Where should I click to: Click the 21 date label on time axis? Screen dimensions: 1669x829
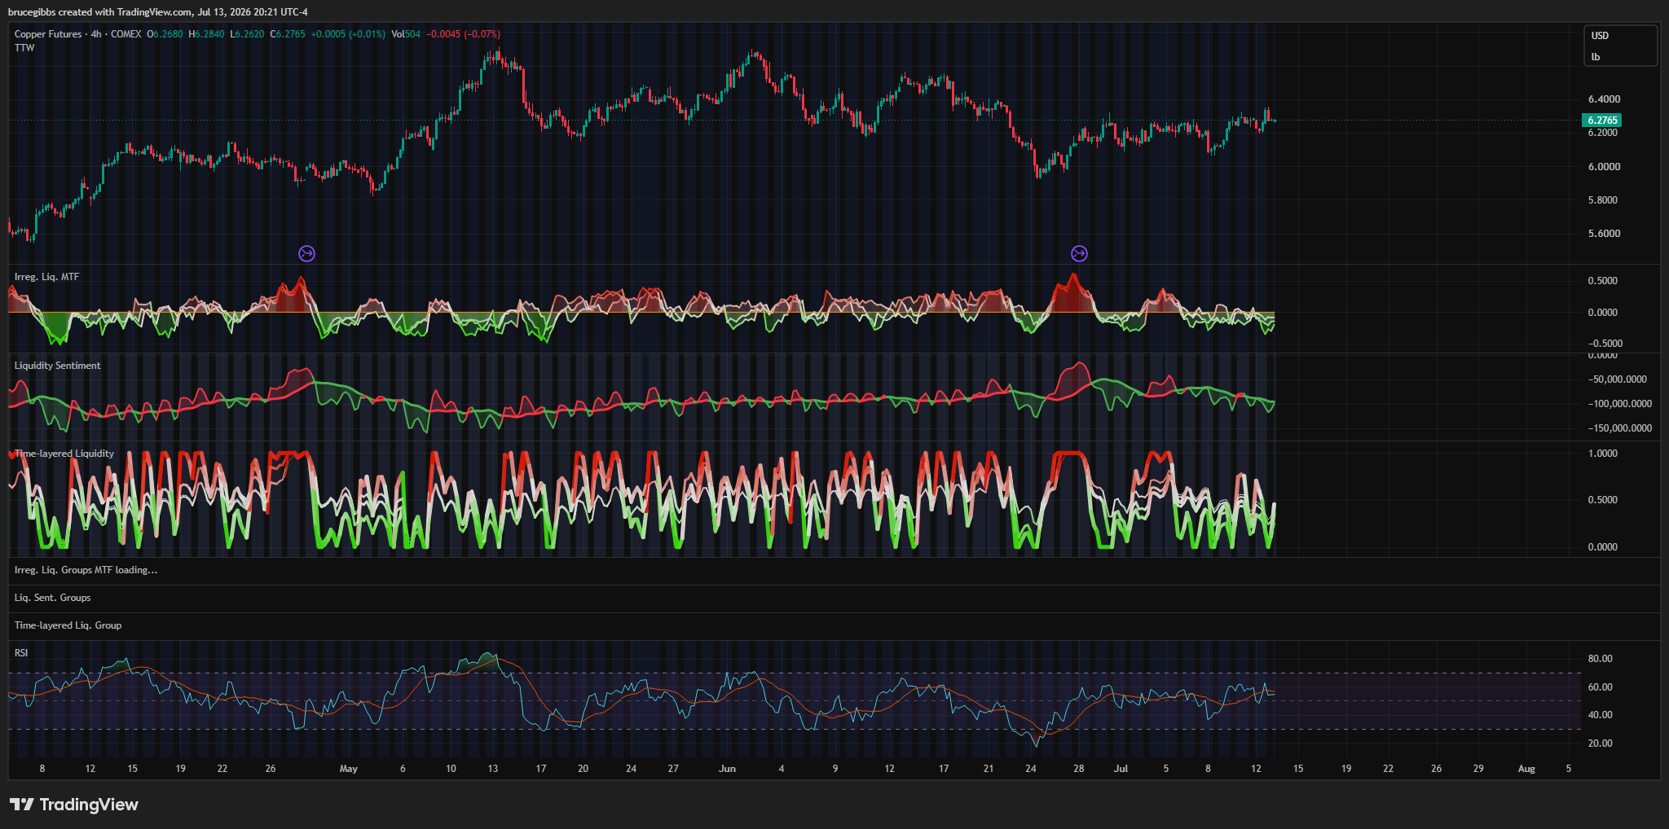tap(989, 769)
